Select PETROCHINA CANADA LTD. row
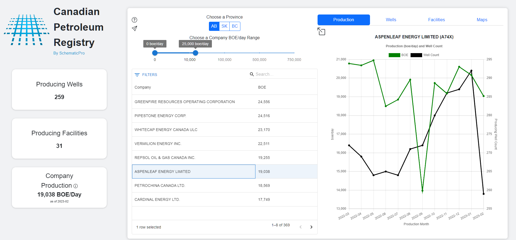This screenshot has height=240, width=516. tap(225, 186)
